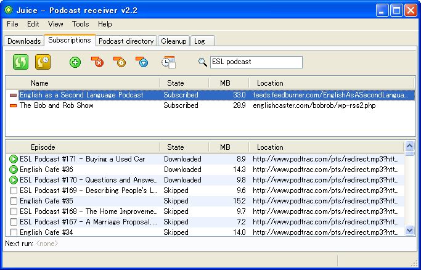Click the feeds.feedburner.com feed location
Image resolution: width=421 pixels, height=270 pixels.
[330, 95]
